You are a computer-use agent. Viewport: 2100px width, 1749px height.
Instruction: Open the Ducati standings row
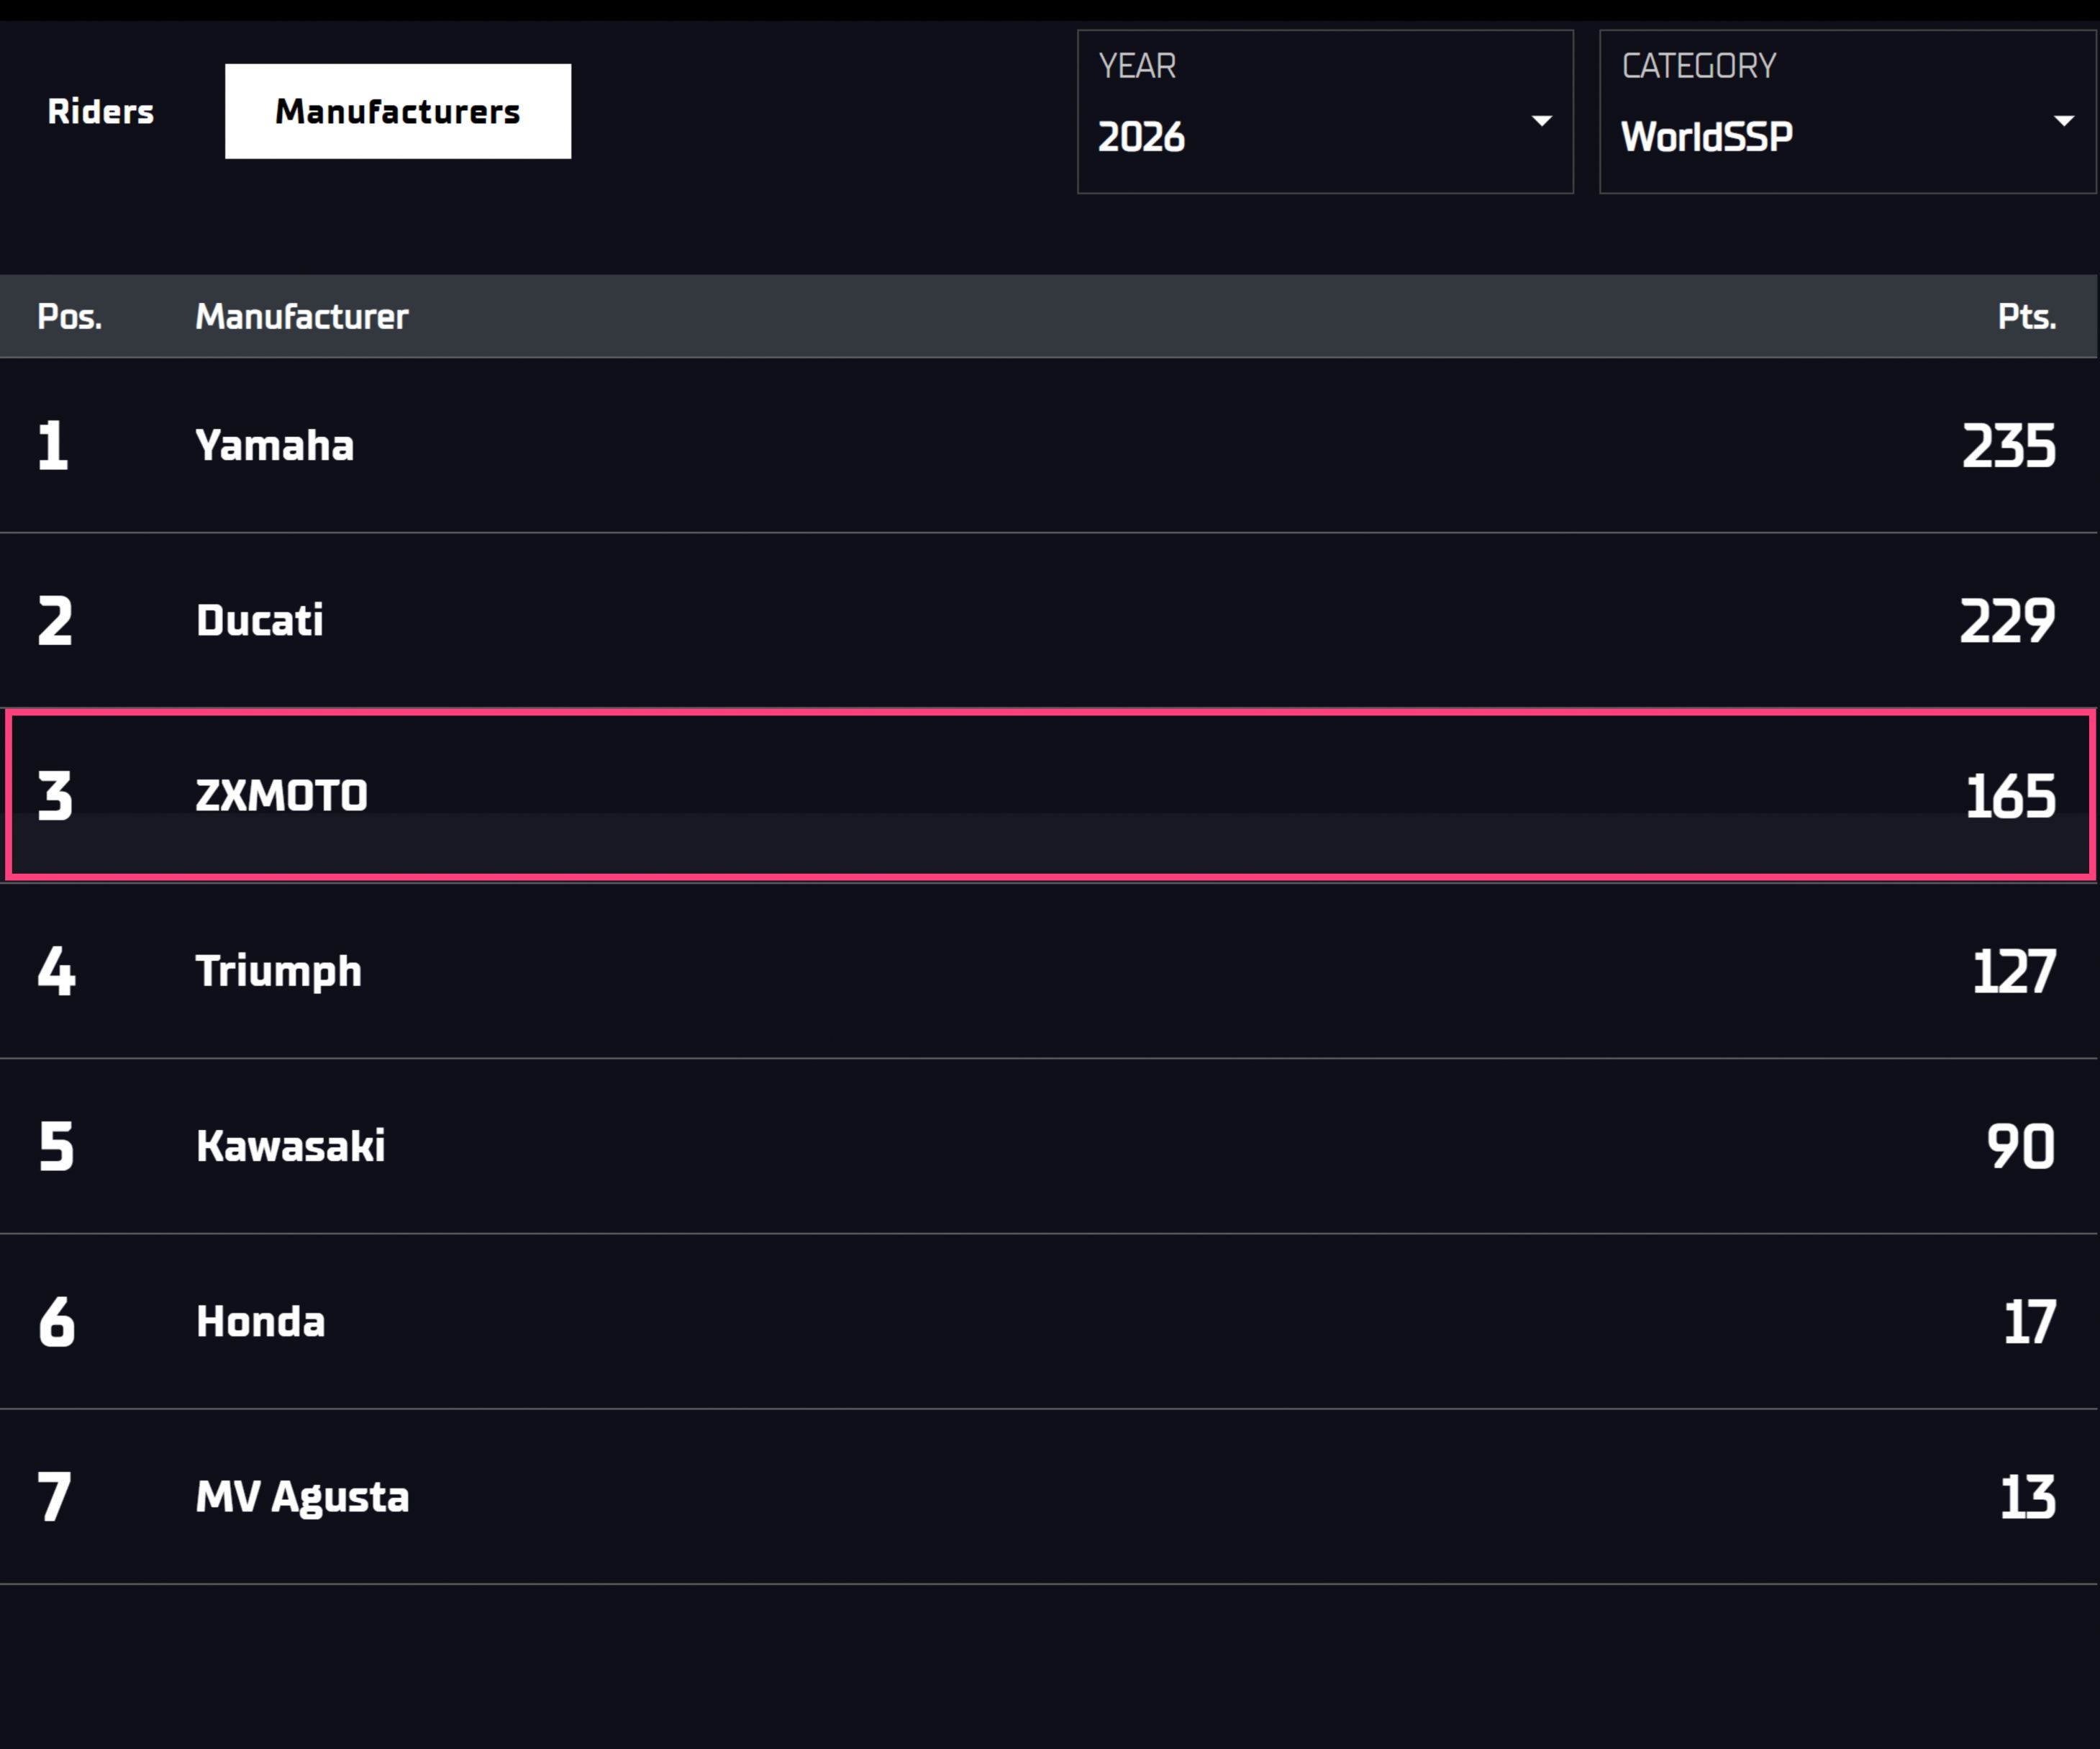click(x=1048, y=620)
